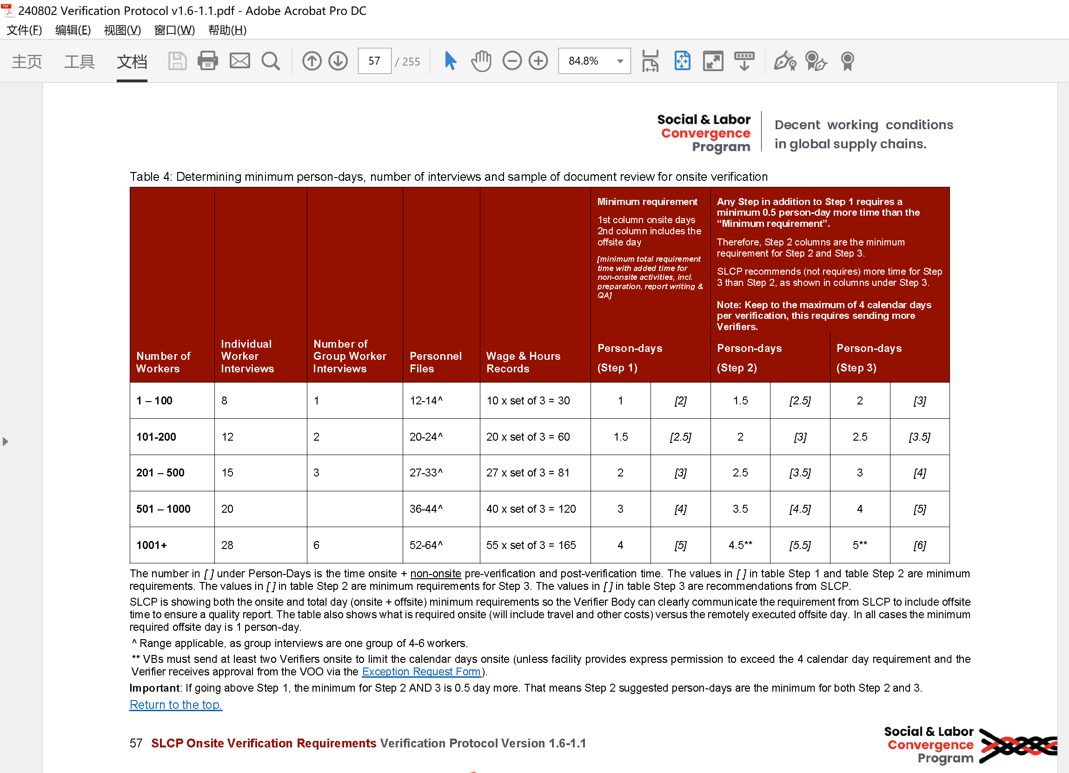Screen dimensions: 1069x773
Task: Expand the left navigation pane arrow
Action: click(x=6, y=442)
